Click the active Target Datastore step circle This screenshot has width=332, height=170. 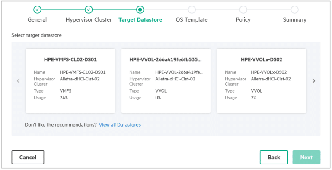[x=140, y=9]
